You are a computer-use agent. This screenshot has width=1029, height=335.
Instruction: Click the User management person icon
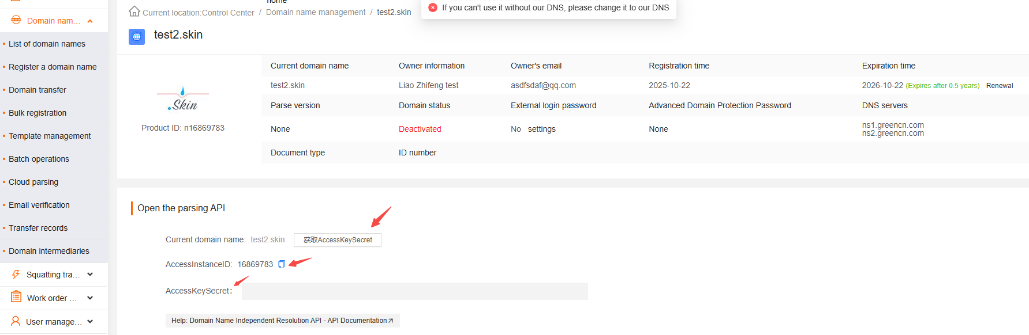pos(16,321)
